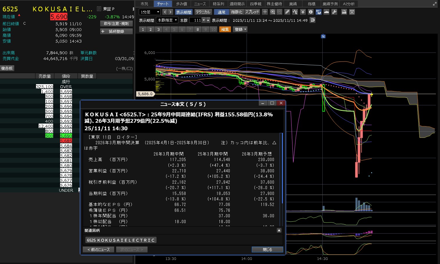Open the 1分足 timeframe dropdown
The height and width of the screenshot is (264, 440).
click(150, 12)
